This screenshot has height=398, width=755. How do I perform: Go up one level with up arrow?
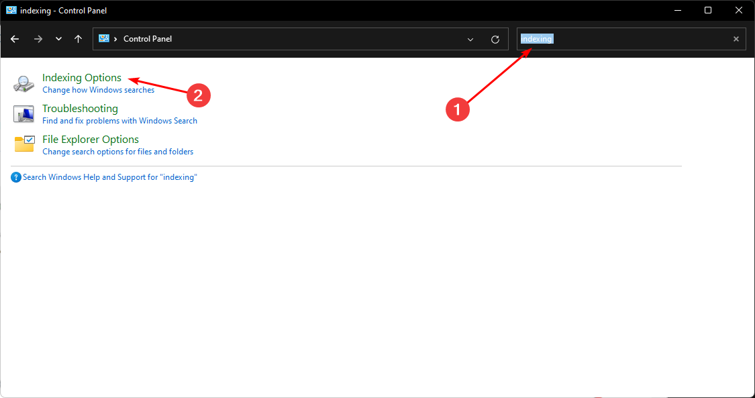tap(79, 39)
